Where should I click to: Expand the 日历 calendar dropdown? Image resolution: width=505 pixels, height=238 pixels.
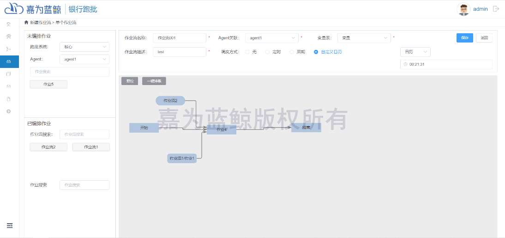415,52
